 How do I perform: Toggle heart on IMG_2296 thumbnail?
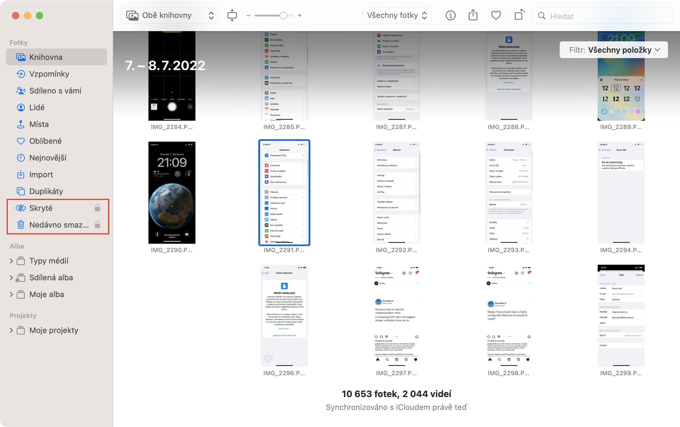268,358
